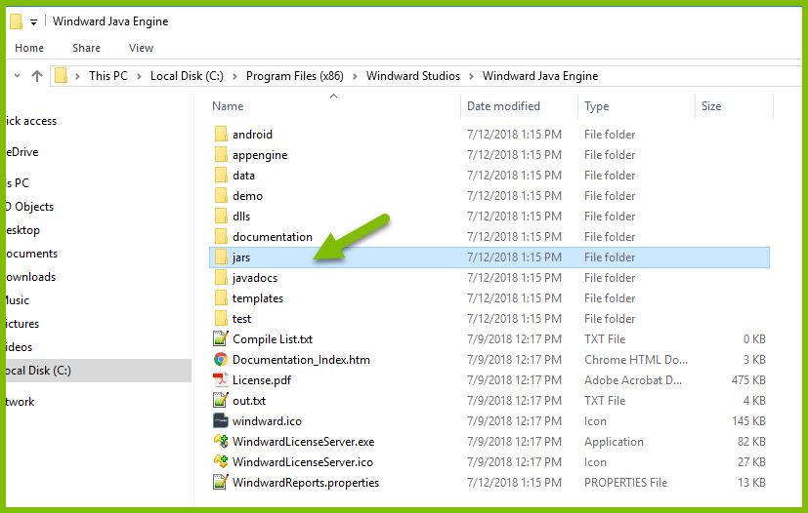Select the WindwardLicenseServer.ico file icon

(221, 461)
